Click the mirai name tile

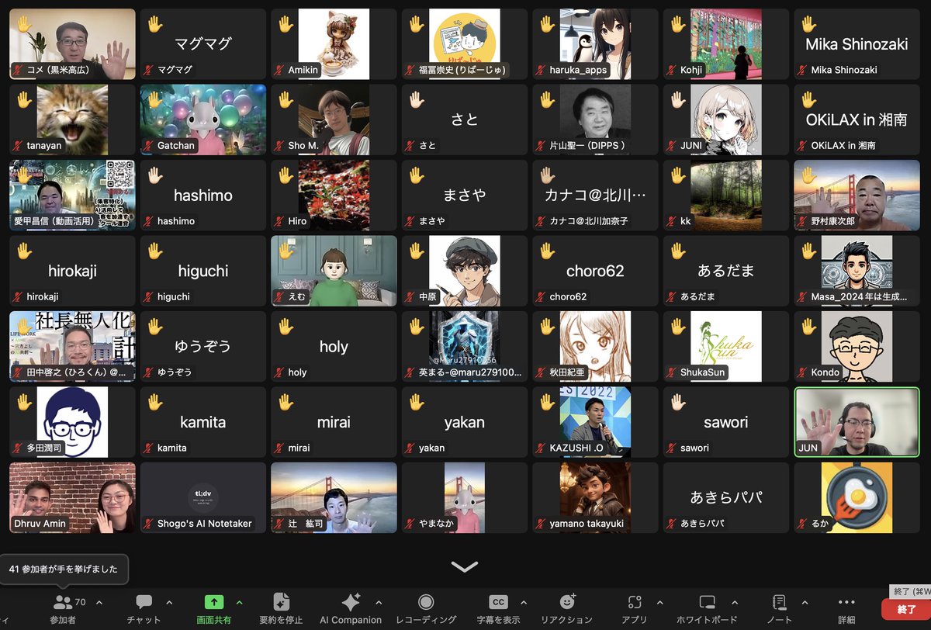pyautogui.click(x=334, y=422)
